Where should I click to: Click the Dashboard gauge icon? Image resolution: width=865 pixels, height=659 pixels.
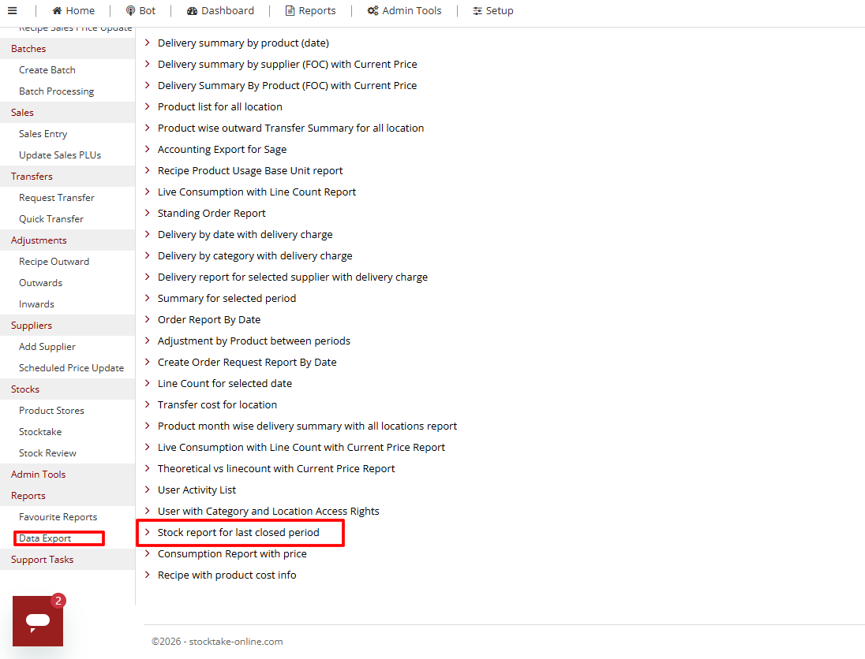click(x=193, y=11)
